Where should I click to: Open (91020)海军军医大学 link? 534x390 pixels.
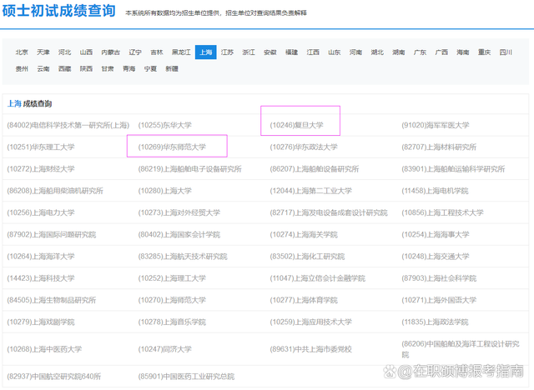click(436, 125)
